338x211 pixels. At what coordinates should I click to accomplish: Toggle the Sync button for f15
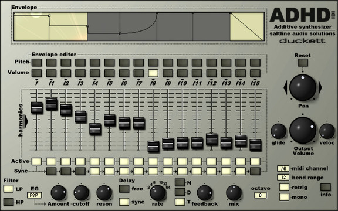[255, 171]
